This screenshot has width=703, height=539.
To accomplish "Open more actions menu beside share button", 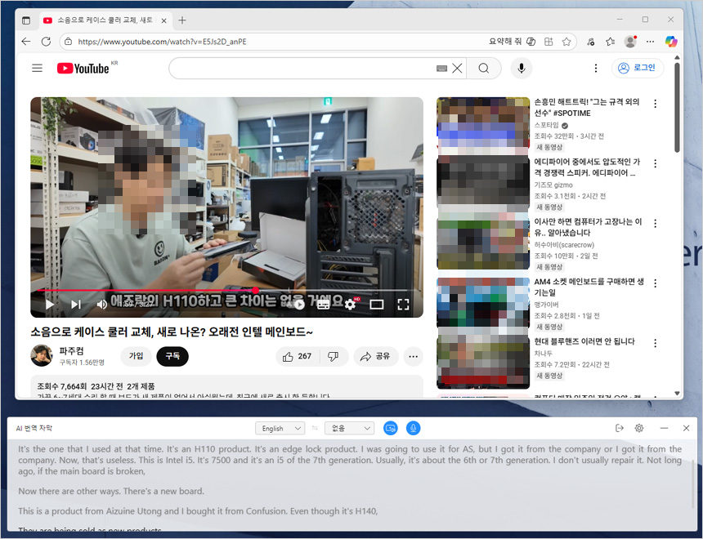I will 413,356.
